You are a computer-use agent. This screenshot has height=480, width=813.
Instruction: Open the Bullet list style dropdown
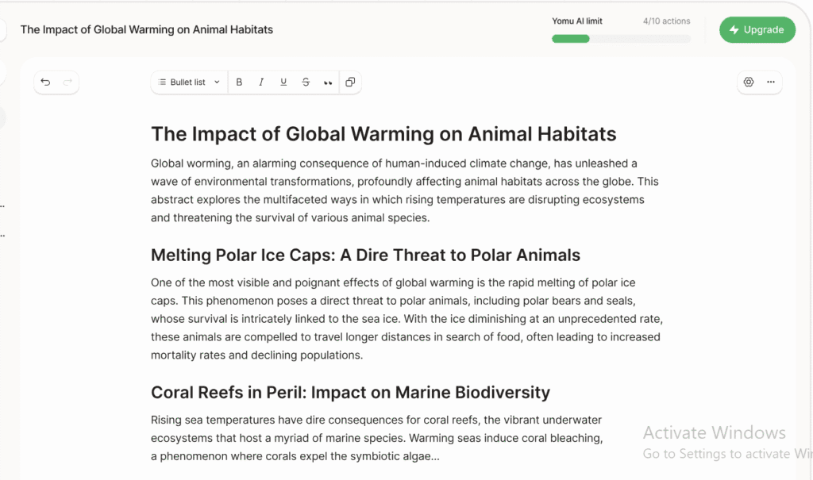pos(188,82)
